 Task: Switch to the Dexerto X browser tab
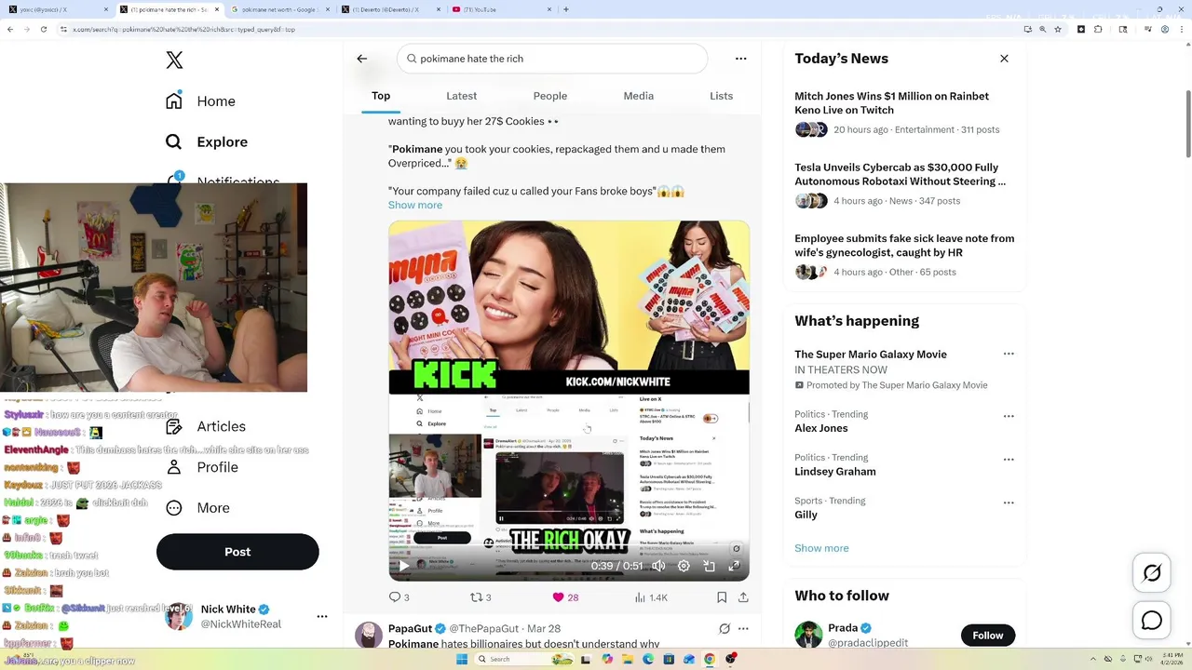pyautogui.click(x=389, y=9)
